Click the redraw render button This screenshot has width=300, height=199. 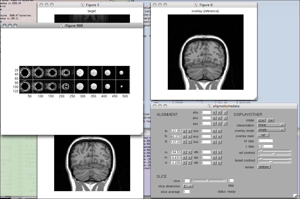pos(264,167)
